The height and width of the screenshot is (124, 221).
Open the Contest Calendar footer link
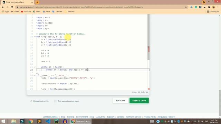click(x=50, y=117)
